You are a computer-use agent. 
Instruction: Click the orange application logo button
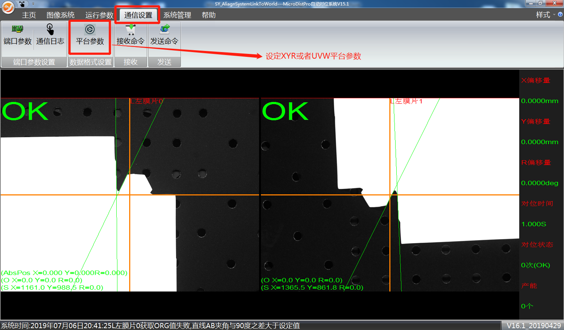click(8, 7)
